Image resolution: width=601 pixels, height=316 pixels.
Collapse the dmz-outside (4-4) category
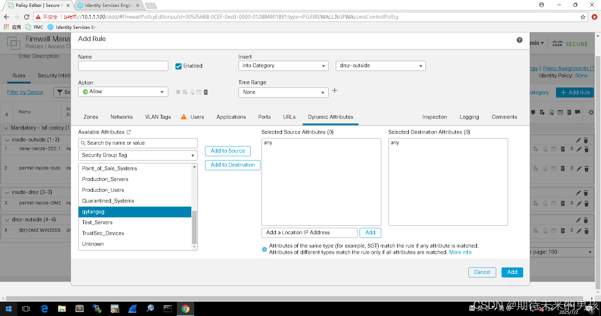(x=7, y=220)
